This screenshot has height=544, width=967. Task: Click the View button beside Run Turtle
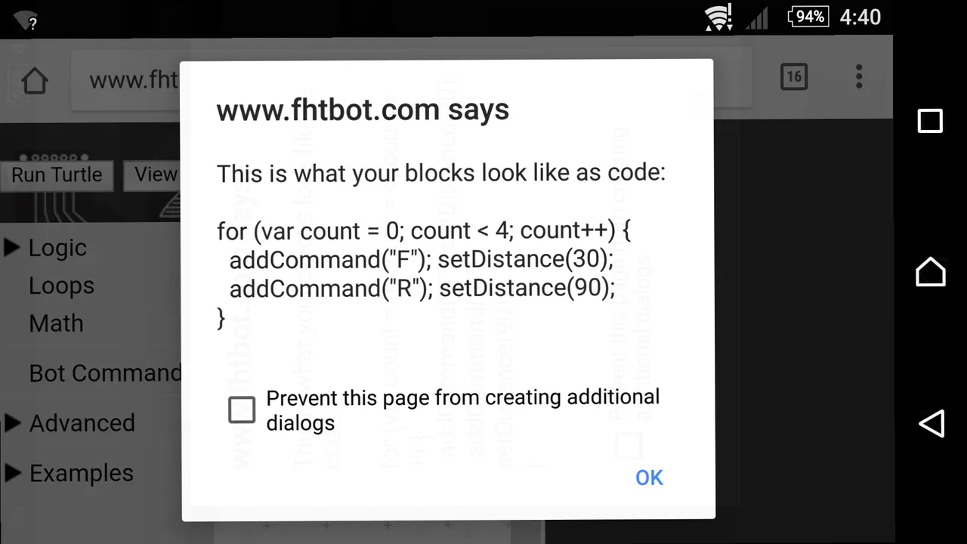[153, 175]
